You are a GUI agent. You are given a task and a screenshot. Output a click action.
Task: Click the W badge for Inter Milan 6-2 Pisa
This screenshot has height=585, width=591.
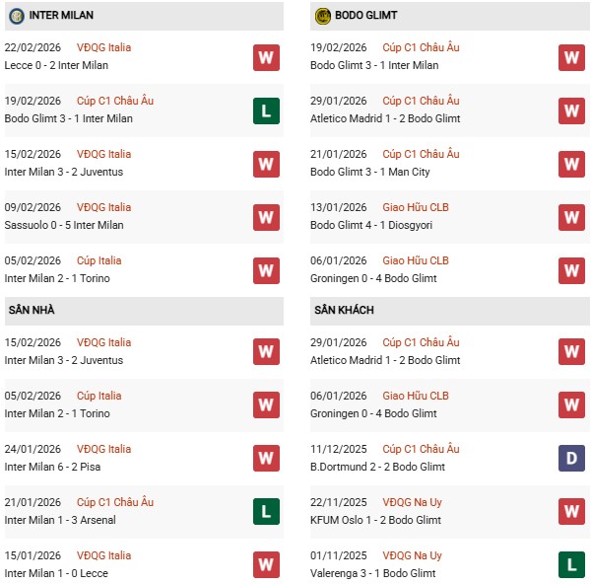click(265, 458)
